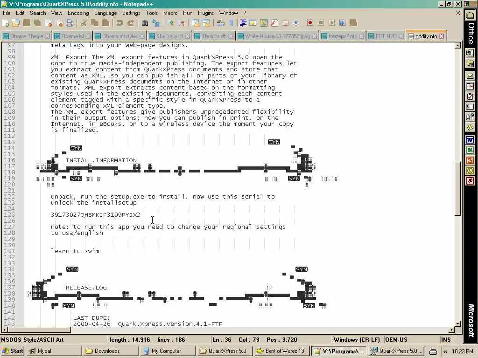Close the oddity.nfo tab
The height and width of the screenshot is (358, 478).
pyautogui.click(x=442, y=36)
